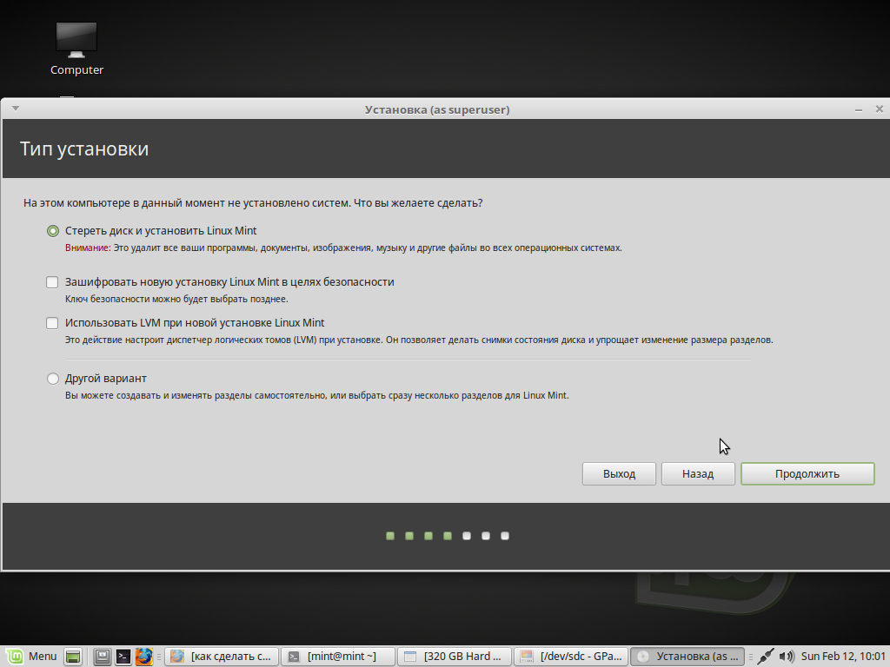Click the 'Назад' button
The width and height of the screenshot is (890, 667).
(697, 473)
